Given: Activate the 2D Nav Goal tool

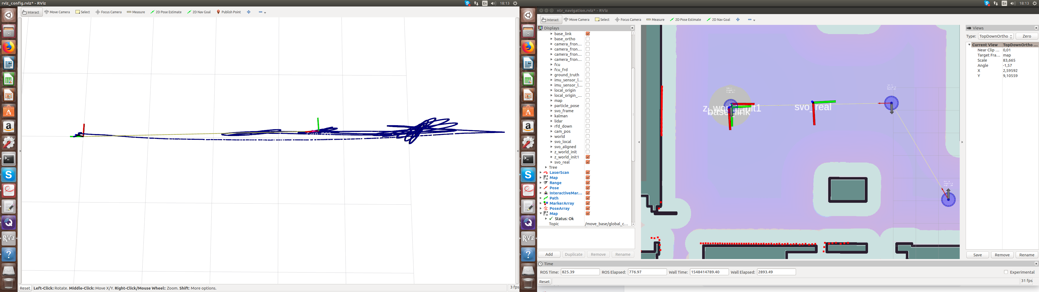Looking at the screenshot, I should [199, 12].
